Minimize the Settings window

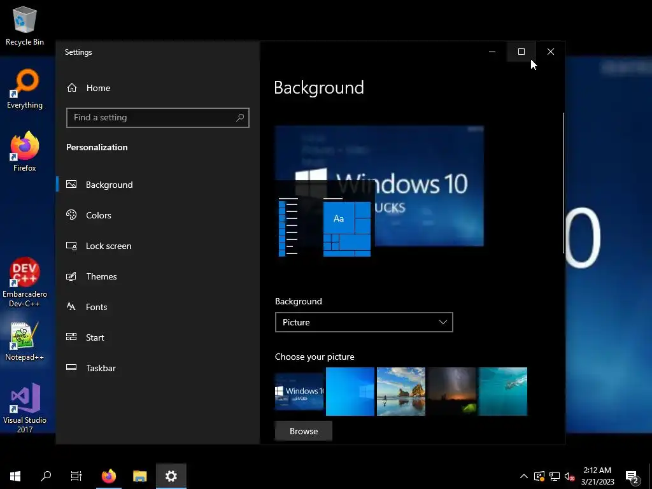tap(492, 52)
